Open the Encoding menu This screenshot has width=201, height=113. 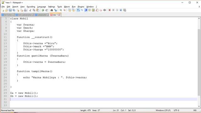coord(31,7)
